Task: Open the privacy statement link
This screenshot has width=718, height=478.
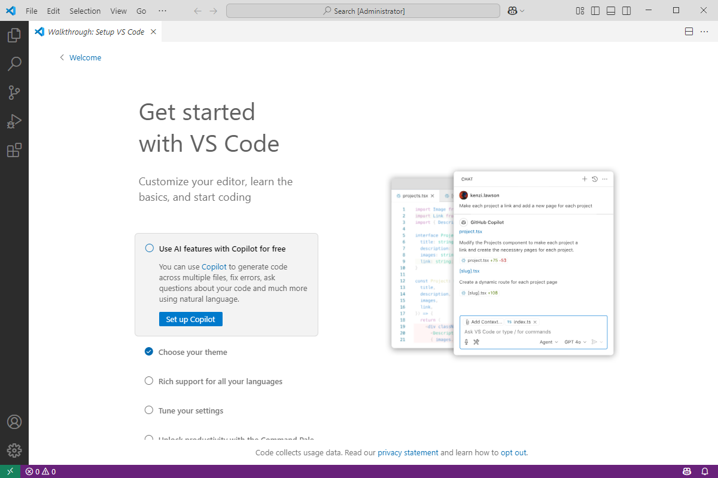Action: coord(408,453)
